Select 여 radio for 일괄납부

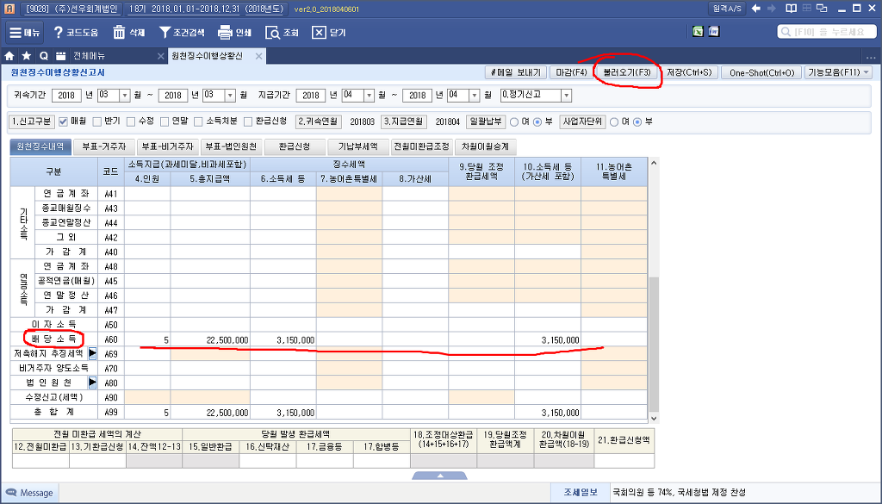click(515, 121)
